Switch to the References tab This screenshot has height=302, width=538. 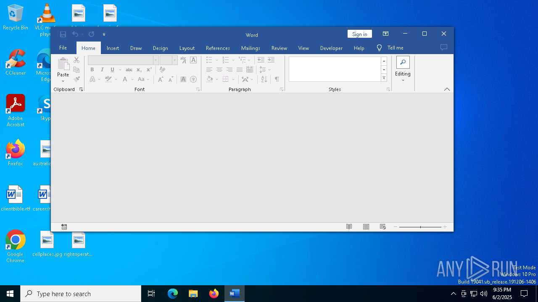point(218,48)
